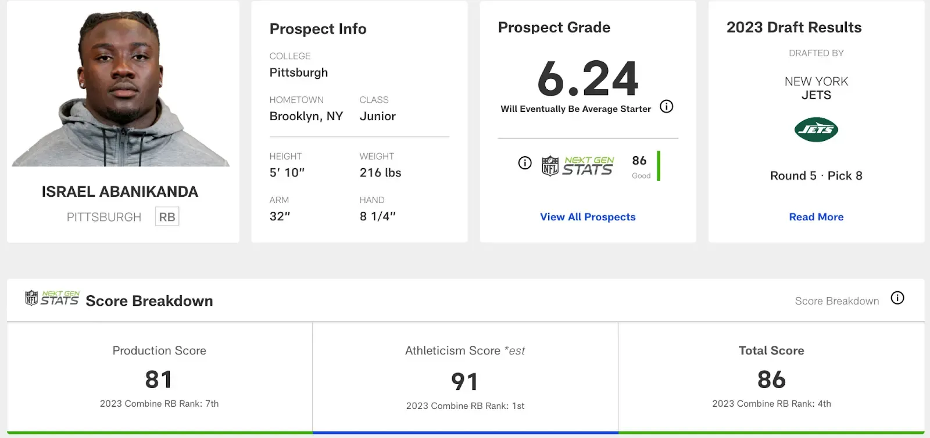Click Next Gen Stats logo beside Score Breakdown heading

pyautogui.click(x=52, y=298)
